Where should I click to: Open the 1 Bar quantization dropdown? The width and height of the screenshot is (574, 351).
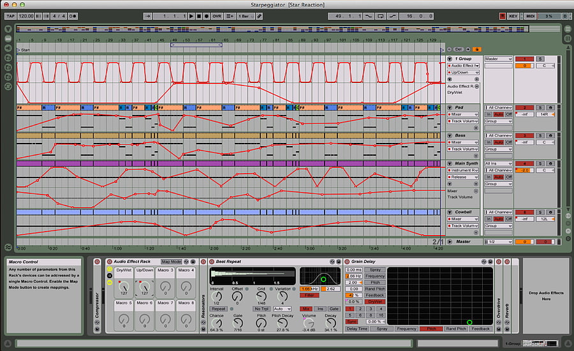point(246,16)
